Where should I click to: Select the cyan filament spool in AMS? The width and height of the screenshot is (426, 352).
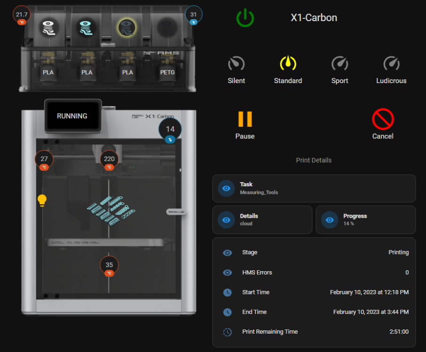coord(86,28)
